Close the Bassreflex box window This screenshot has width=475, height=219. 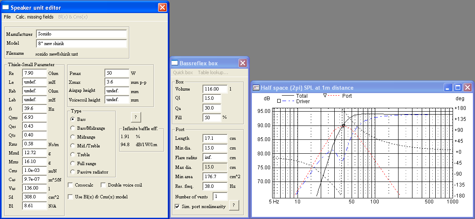243,63
